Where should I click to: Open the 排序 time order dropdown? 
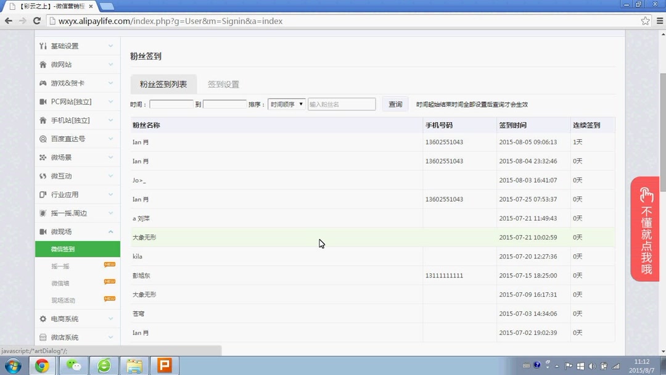point(286,104)
